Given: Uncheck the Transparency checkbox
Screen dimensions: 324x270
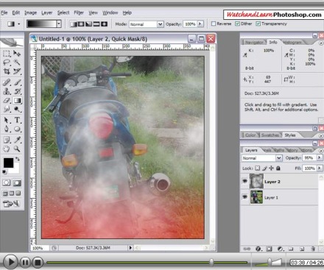Looking at the screenshot, I should click(258, 24).
